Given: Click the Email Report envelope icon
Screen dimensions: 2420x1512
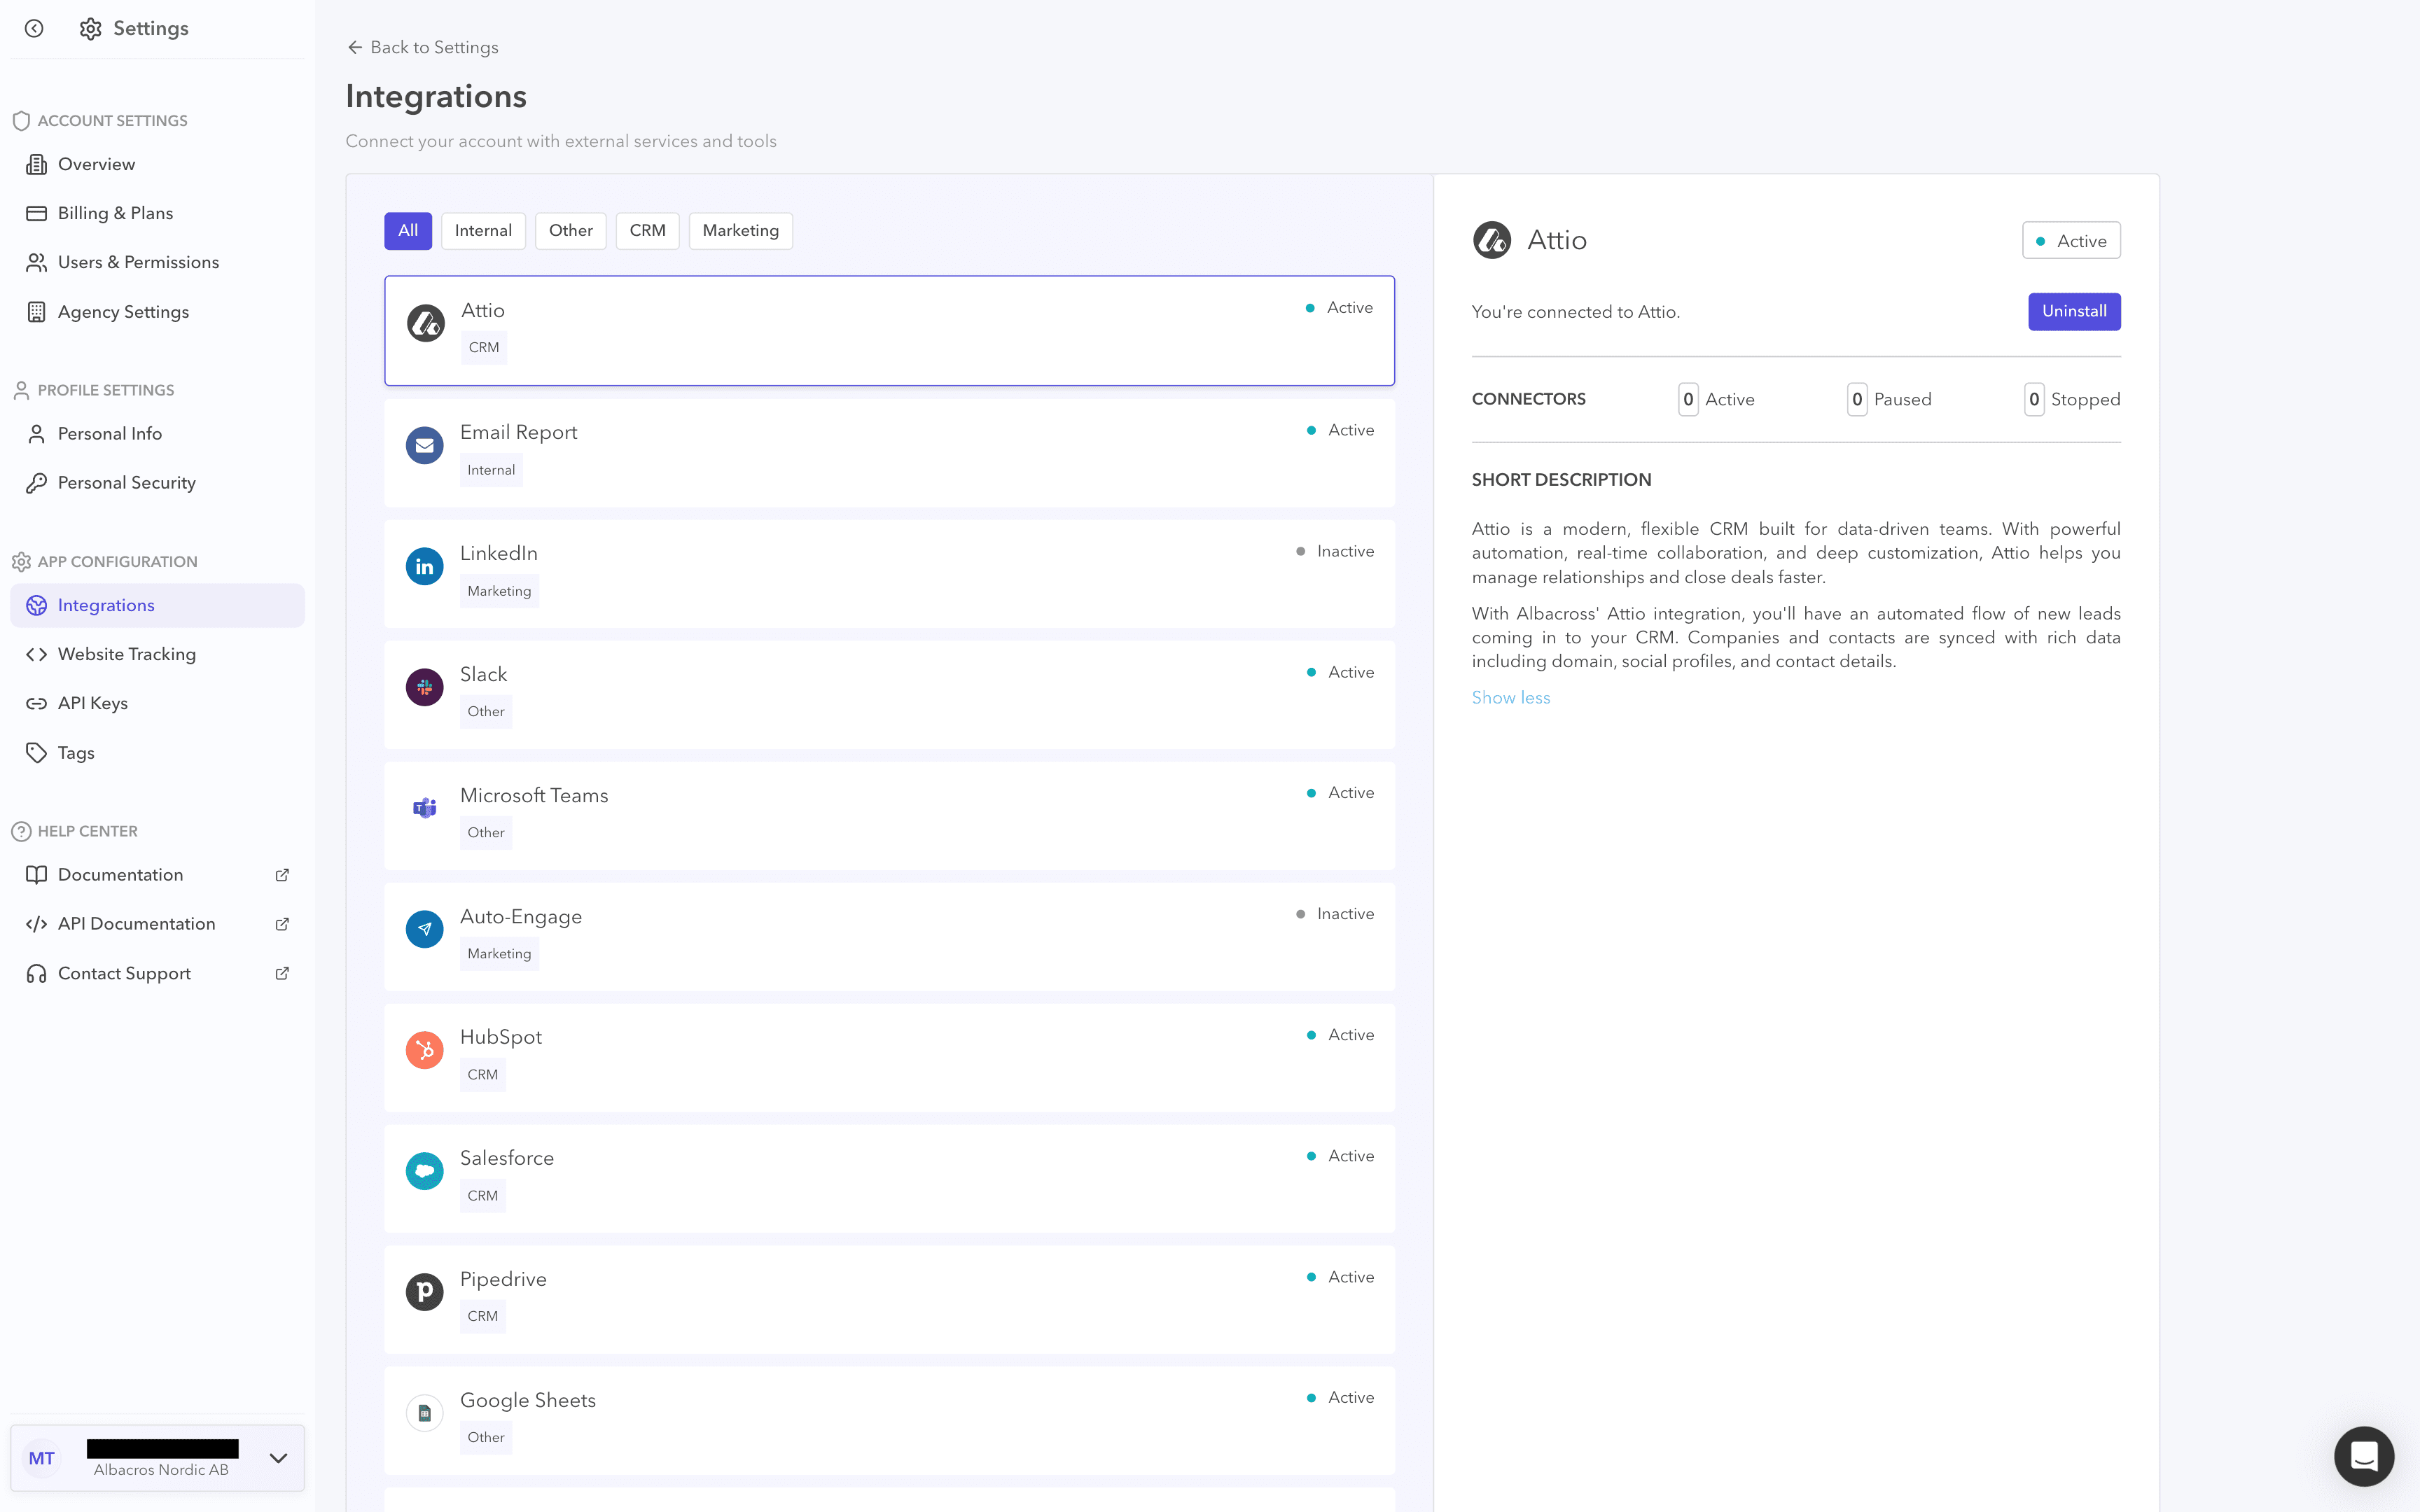Looking at the screenshot, I should coord(424,445).
